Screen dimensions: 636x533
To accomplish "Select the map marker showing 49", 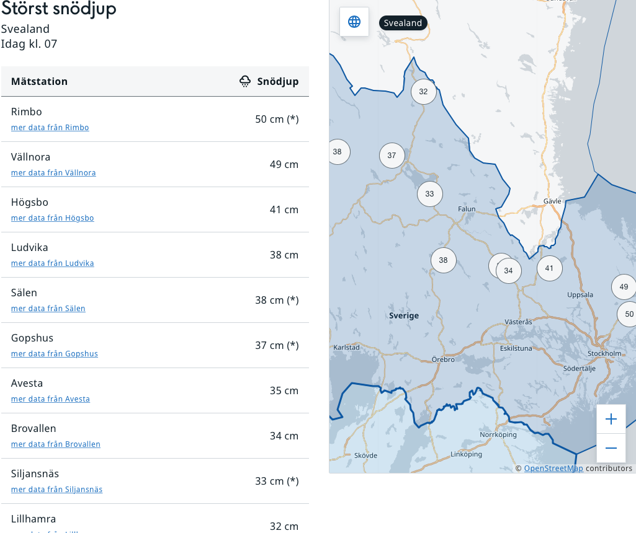I will (x=624, y=287).
